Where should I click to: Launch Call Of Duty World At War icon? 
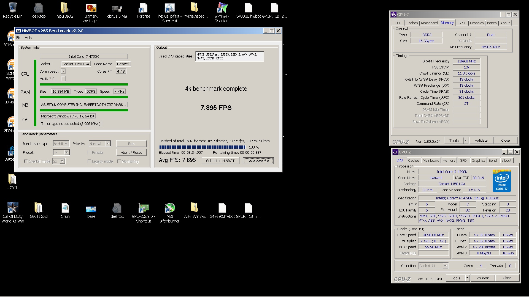point(12,212)
